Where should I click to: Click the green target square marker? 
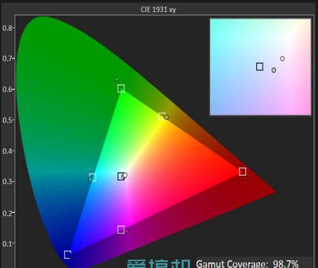coord(121,88)
